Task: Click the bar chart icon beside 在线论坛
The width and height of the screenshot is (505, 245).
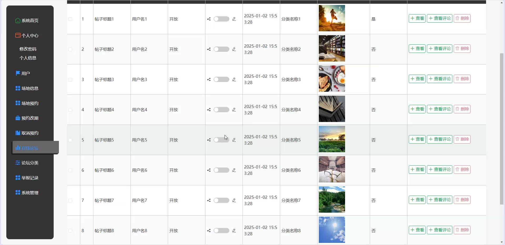Action: pos(18,148)
